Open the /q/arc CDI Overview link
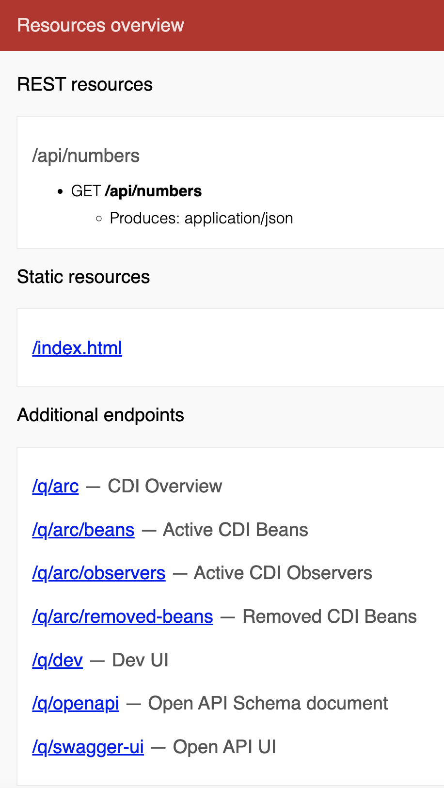Screen dimensions: 444x788 pos(55,486)
